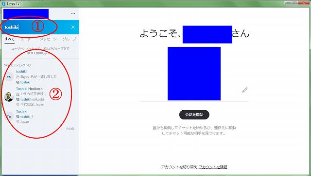Image resolution: width=311 pixels, height=176 pixels.
Task: Switch to the ユーザー tab
Action: 27,39
